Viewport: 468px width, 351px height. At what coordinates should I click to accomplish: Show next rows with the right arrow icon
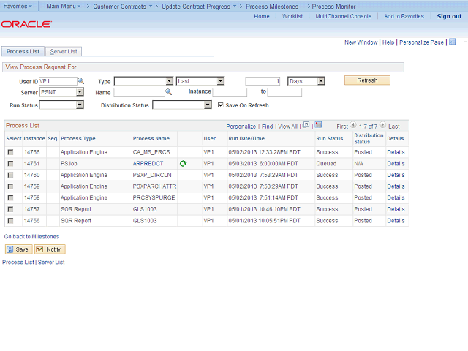click(382, 127)
